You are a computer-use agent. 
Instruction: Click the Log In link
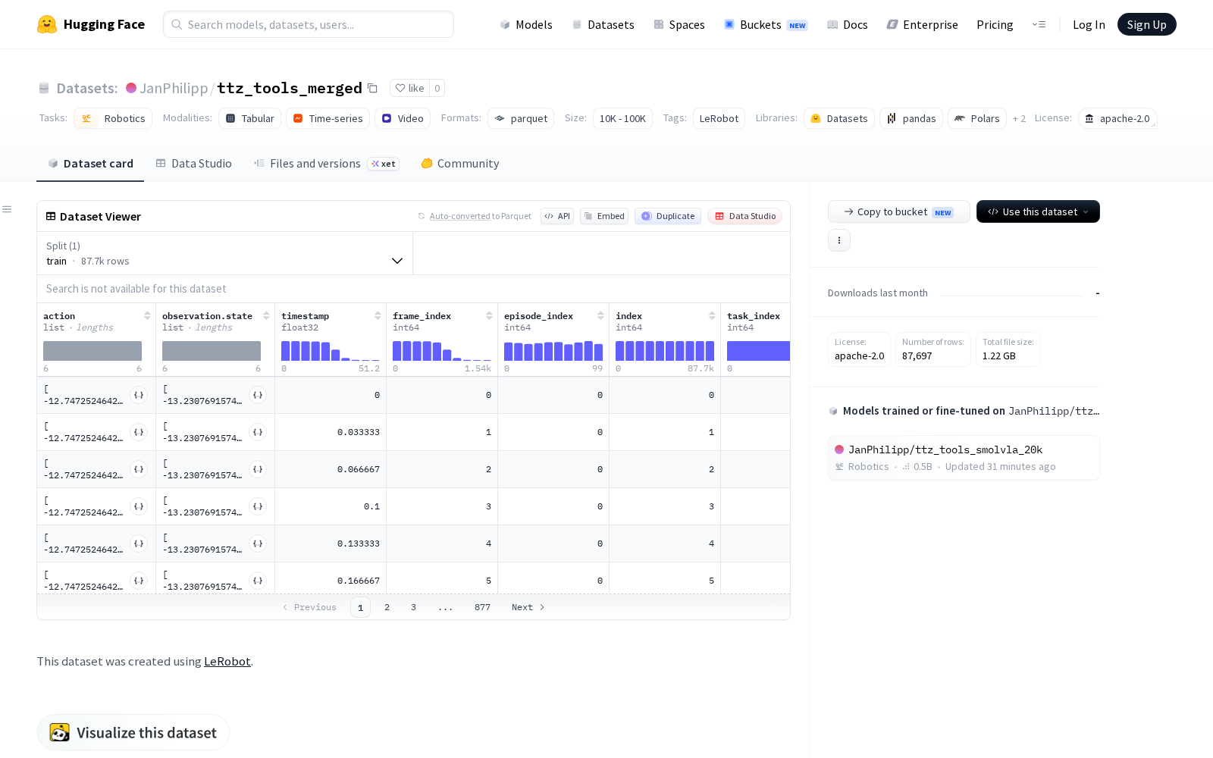coord(1089,24)
